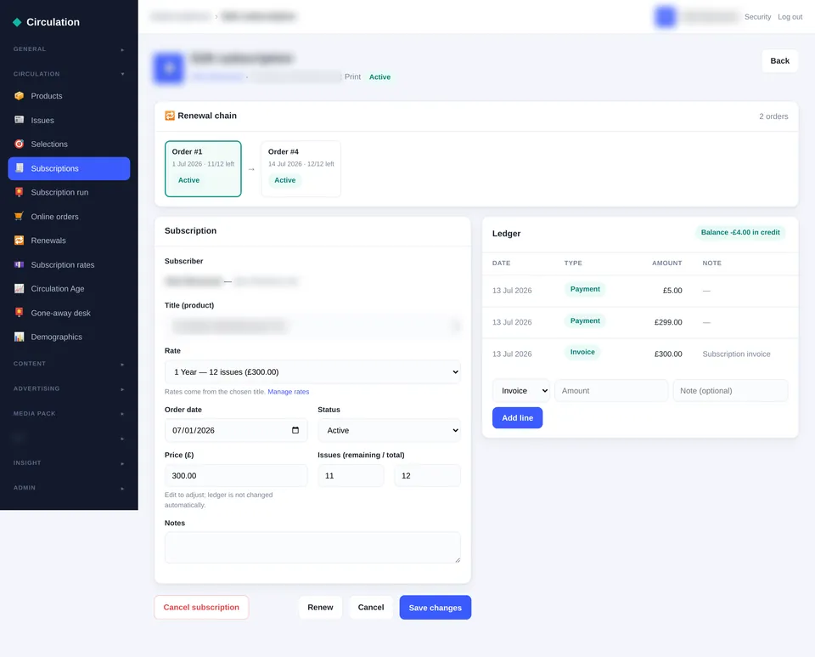Open the Subscription run icon

[20, 192]
